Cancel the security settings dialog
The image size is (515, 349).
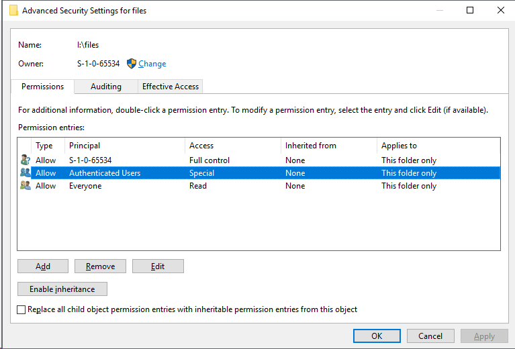coord(430,336)
